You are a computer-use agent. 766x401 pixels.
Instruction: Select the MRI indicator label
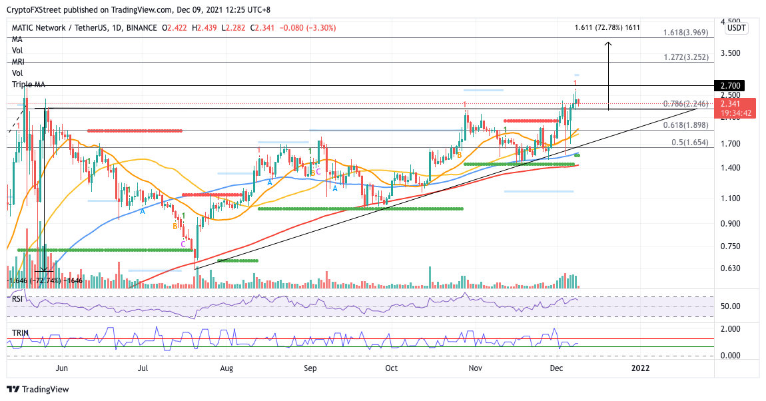[x=18, y=61]
